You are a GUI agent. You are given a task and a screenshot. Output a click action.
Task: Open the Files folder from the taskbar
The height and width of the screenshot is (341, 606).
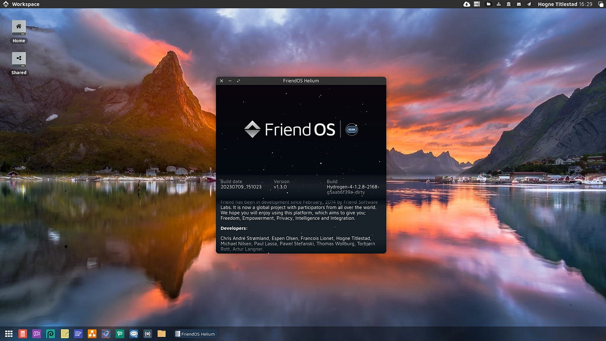point(161,334)
